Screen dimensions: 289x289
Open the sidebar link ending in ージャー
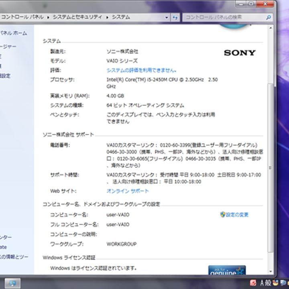pos(8,47)
